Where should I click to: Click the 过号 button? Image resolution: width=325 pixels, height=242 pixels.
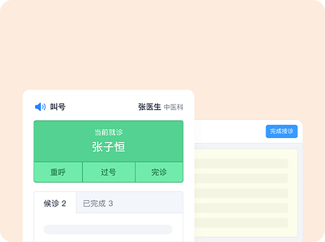coord(109,172)
